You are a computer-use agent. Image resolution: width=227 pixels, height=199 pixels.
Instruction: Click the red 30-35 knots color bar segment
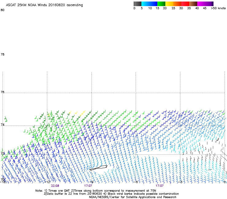[185, 4]
